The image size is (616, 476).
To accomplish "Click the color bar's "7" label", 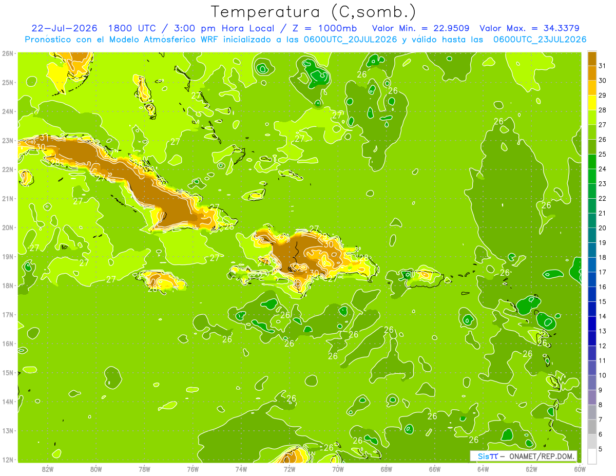I will point(601,420).
